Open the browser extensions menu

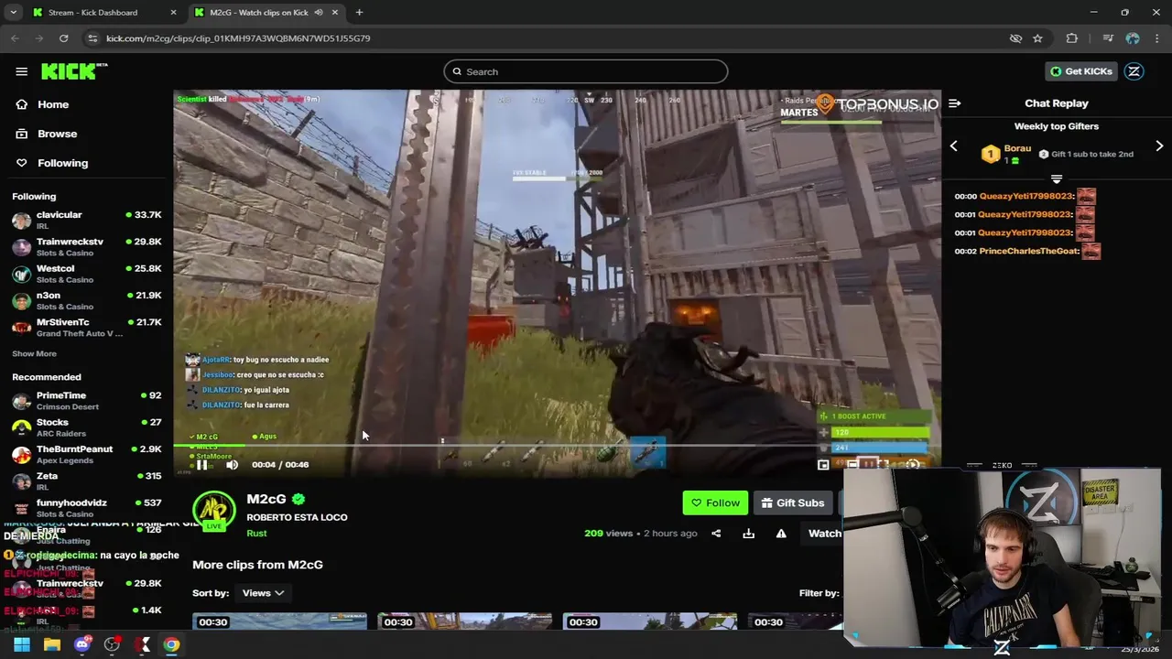(1072, 38)
